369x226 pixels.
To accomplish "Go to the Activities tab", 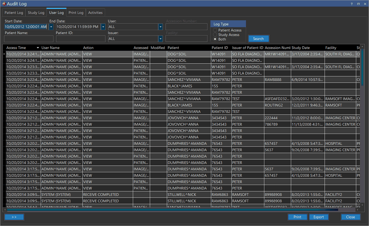I will pyautogui.click(x=95, y=13).
